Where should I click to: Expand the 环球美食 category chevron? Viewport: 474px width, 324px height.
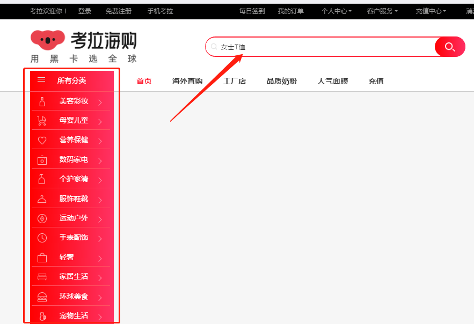pyautogui.click(x=100, y=298)
